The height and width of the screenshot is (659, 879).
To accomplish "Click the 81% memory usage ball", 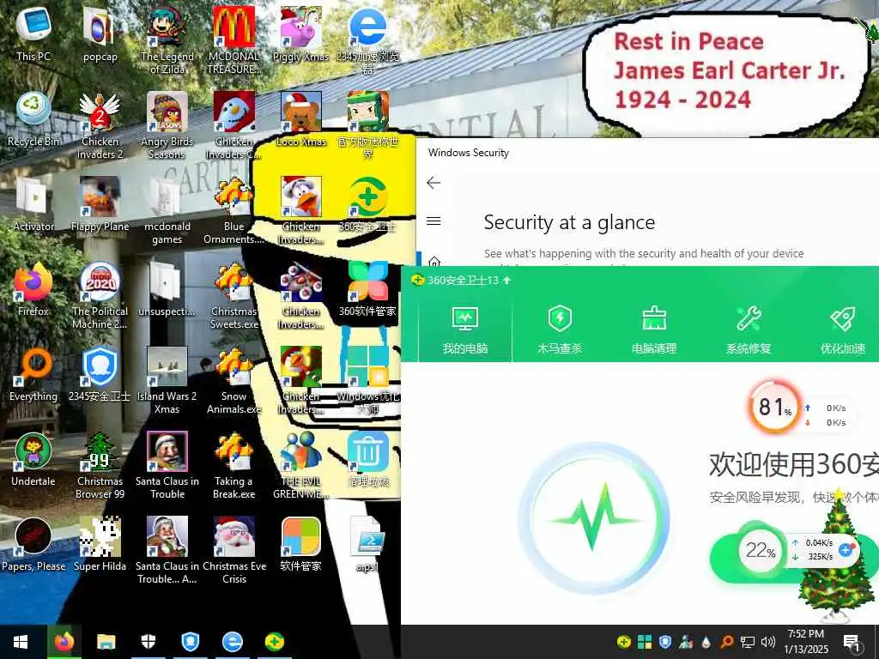I will pos(774,408).
